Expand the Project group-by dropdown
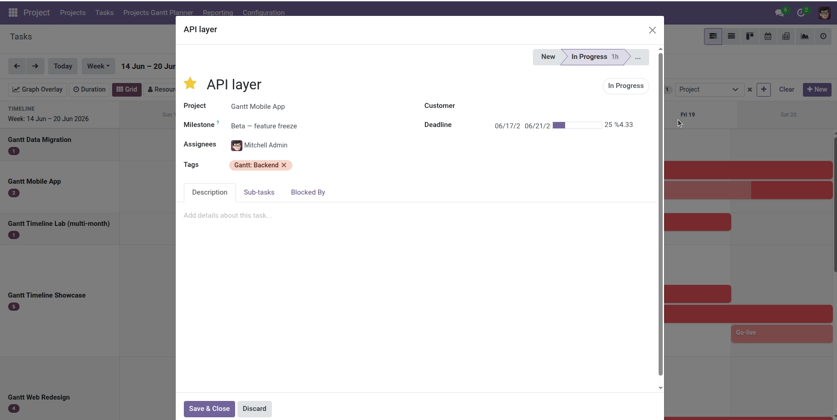Viewport: 837px width, 420px height. (x=709, y=89)
